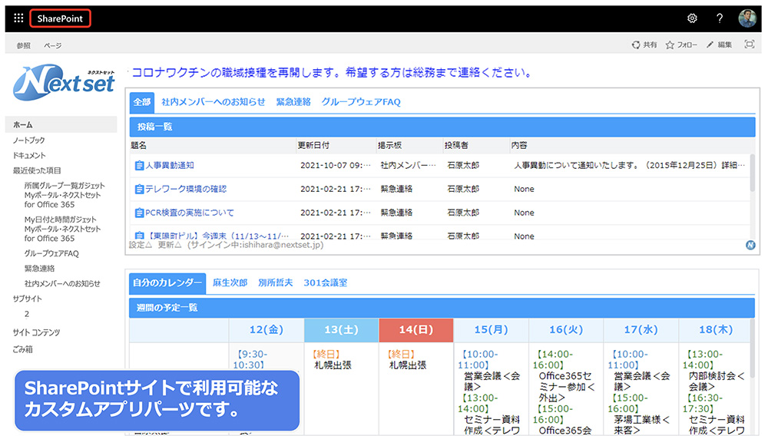
Task: Toggle focus on content mode icon
Action: coord(750,45)
